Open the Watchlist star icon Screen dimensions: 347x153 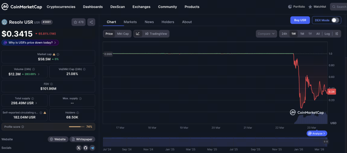click(310, 7)
